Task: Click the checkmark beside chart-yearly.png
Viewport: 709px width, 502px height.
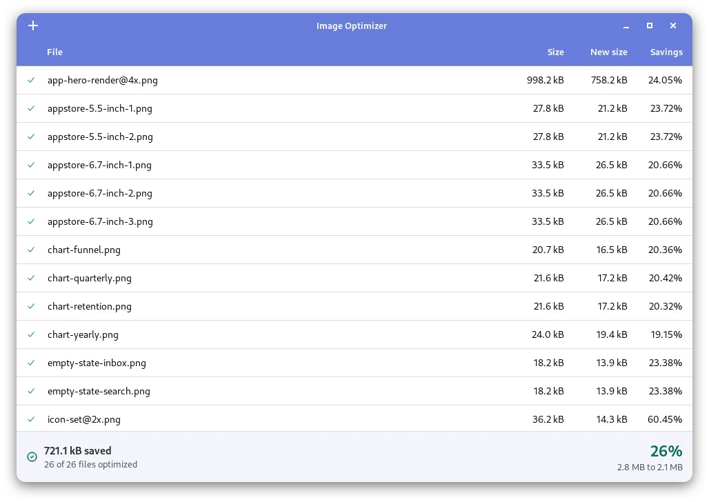Action: coord(31,334)
